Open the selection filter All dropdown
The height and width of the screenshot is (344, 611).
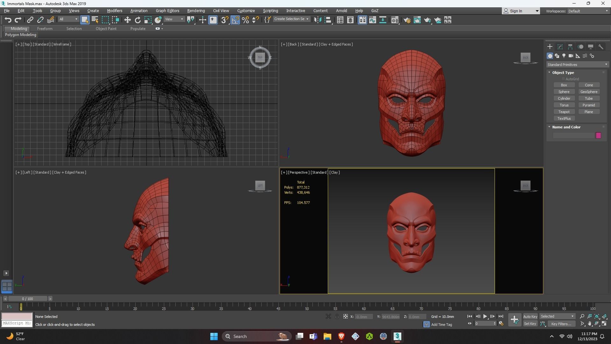(x=68, y=19)
